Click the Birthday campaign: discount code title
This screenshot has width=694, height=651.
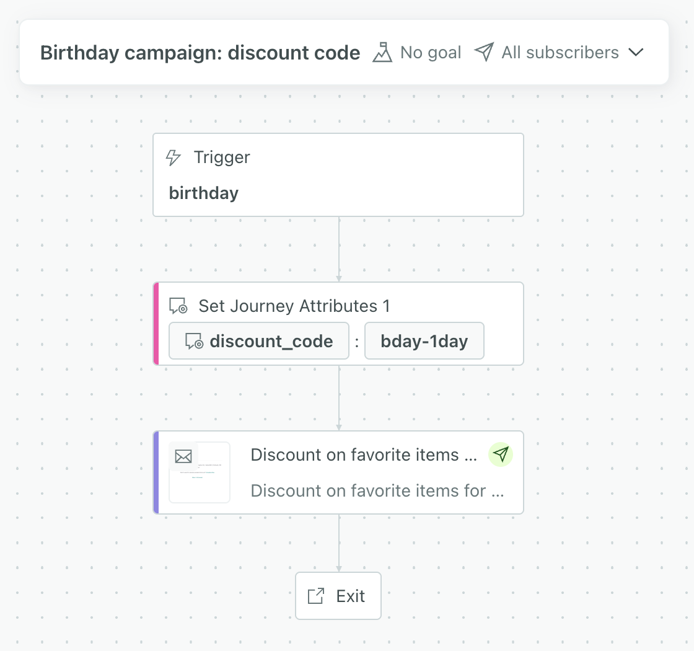[x=200, y=53]
